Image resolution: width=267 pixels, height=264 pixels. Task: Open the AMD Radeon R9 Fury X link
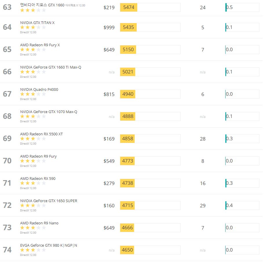(x=40, y=45)
